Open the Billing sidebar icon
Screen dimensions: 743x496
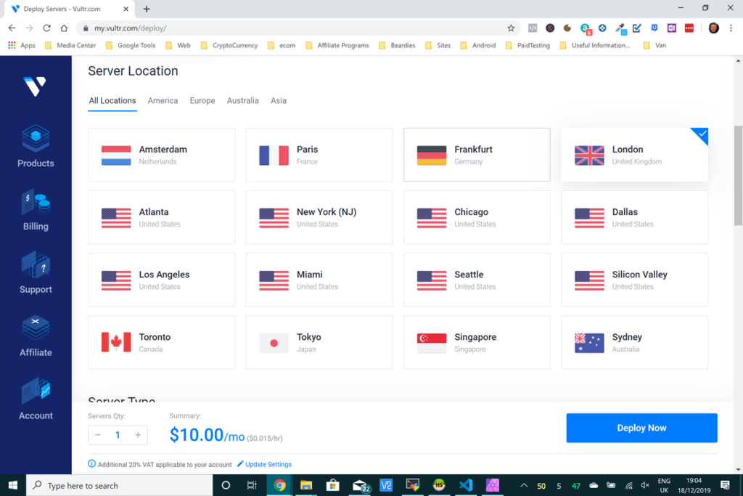tap(36, 202)
